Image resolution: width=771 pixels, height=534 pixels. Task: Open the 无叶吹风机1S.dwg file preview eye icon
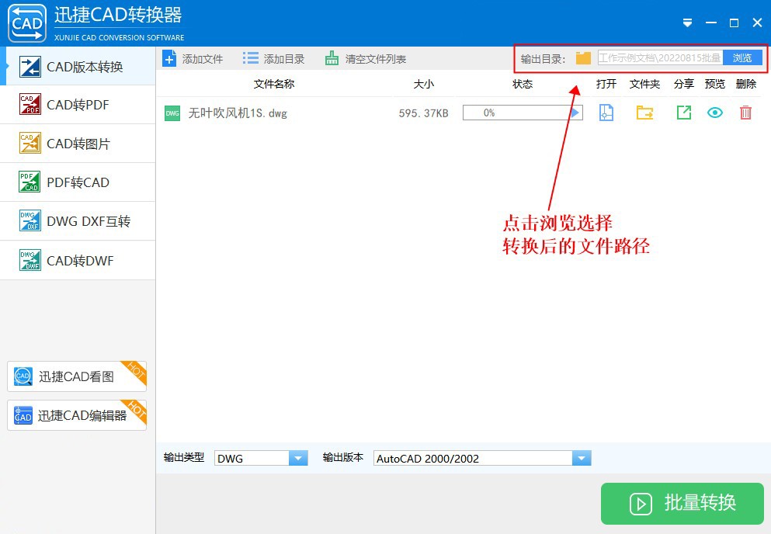[x=714, y=113]
